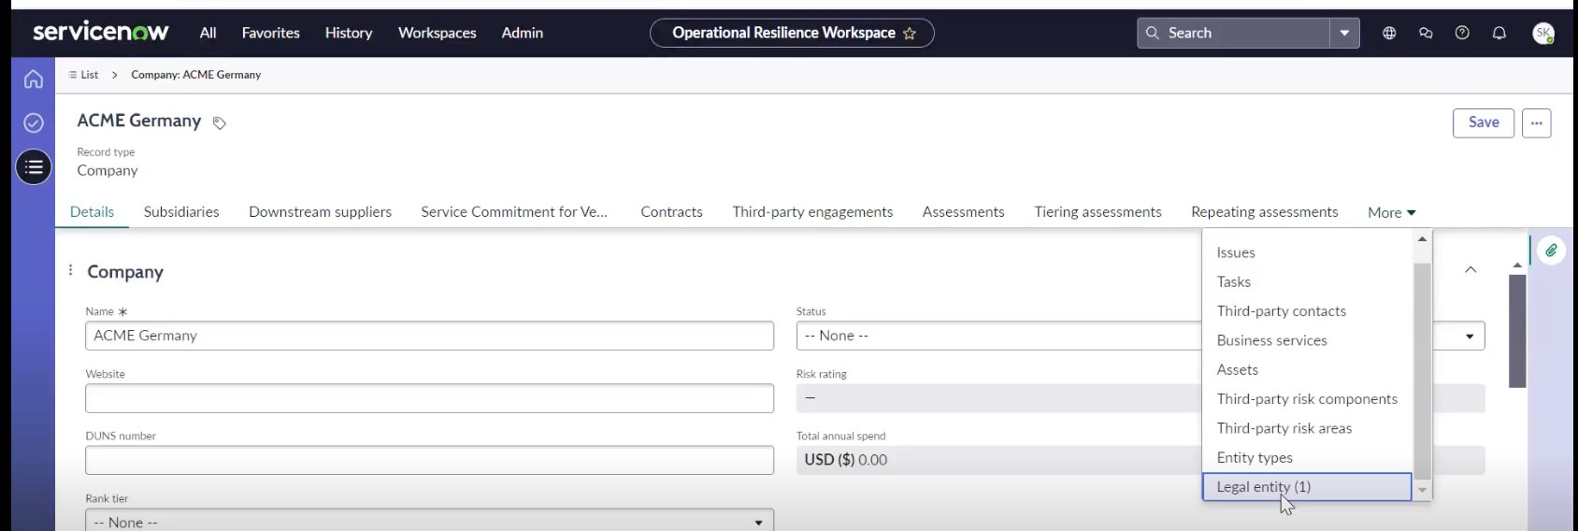Open Third-party engagements tab
Screen dimensions: 1578x531
pyautogui.click(x=813, y=212)
